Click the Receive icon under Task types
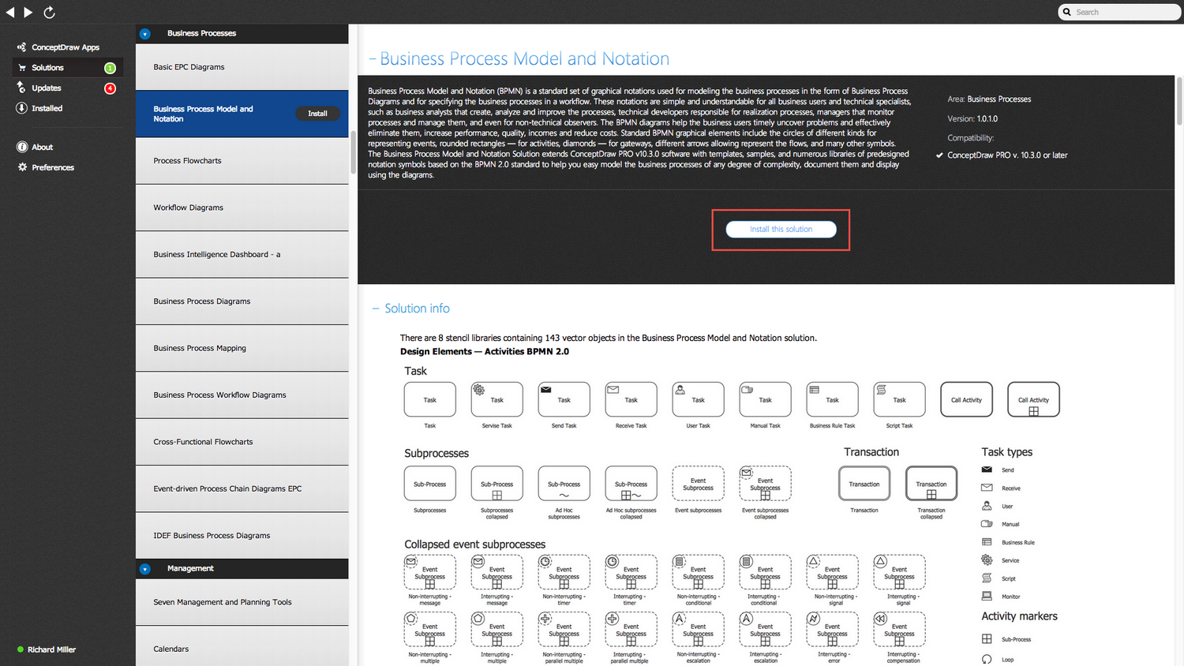 point(987,488)
